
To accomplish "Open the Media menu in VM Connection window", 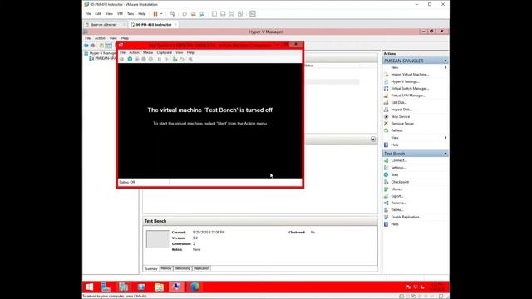I will 148,53.
